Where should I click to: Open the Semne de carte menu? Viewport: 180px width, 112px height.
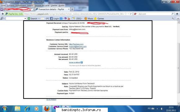42,6
